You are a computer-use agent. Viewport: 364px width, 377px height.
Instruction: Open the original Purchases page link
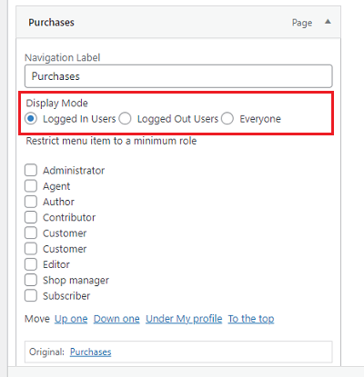click(90, 352)
